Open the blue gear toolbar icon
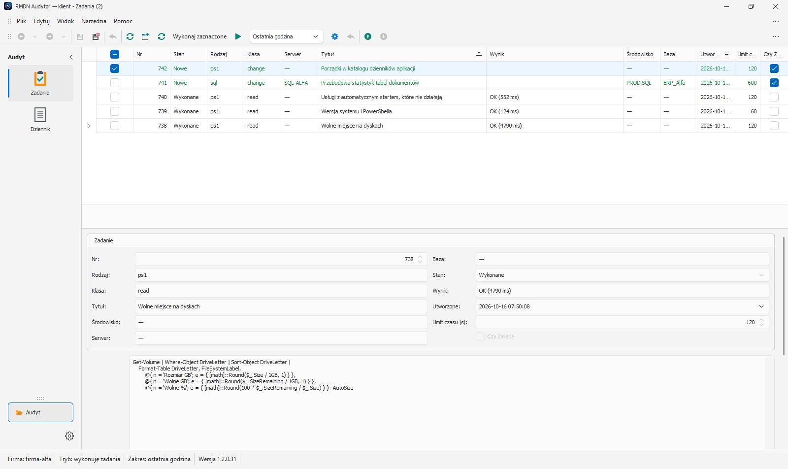788x469 pixels. click(335, 36)
